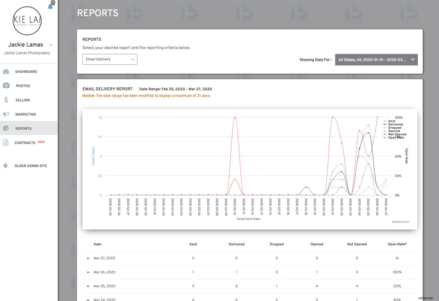
Task: Open the Email Delivery report dropdown
Action: pos(110,59)
